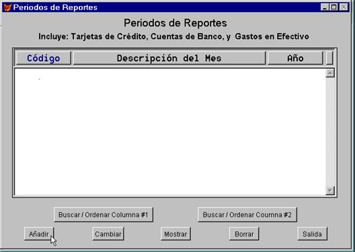Viewport: 355px width, 252px height.
Task: Select the Mostrar button
Action: point(175,234)
